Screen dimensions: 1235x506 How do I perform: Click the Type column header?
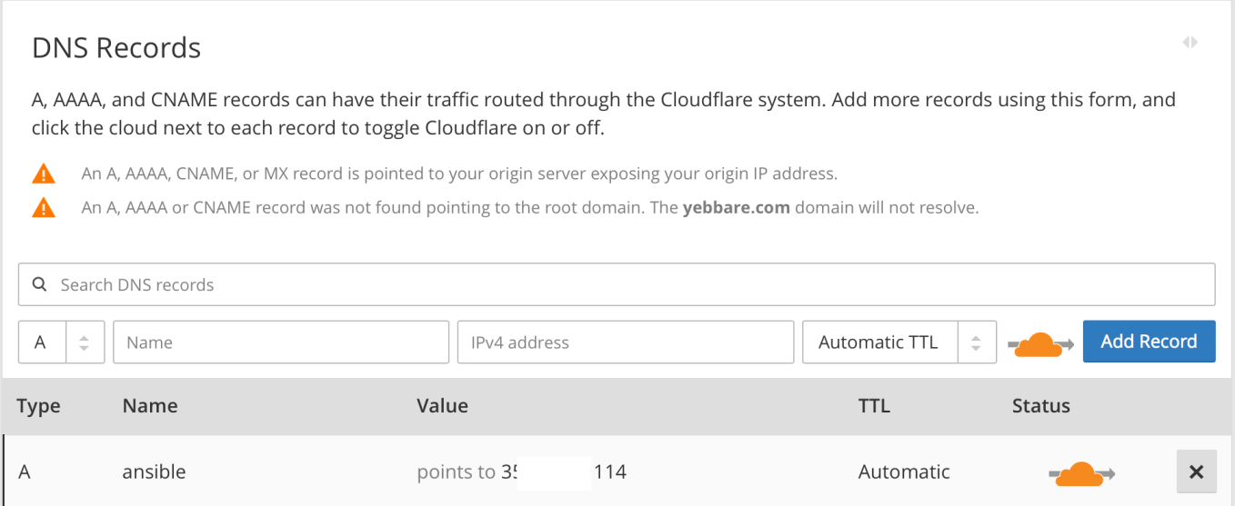[x=38, y=406]
